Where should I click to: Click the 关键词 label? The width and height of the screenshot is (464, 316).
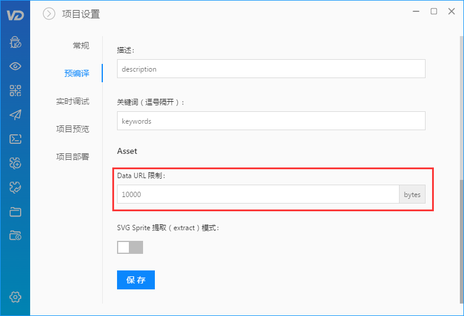pyautogui.click(x=150, y=102)
